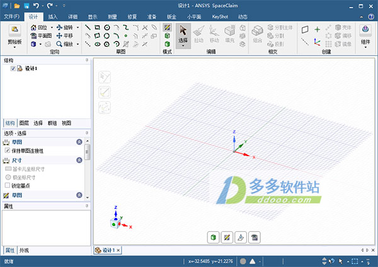Screen dimensions: 378x267
Task: Insert an origin coordinate system
Action: tap(318, 42)
